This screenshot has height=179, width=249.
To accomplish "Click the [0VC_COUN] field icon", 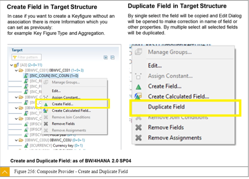I will [x=26, y=76].
